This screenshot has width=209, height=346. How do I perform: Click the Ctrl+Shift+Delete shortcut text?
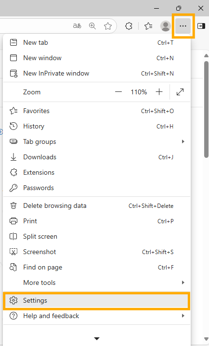151,206
